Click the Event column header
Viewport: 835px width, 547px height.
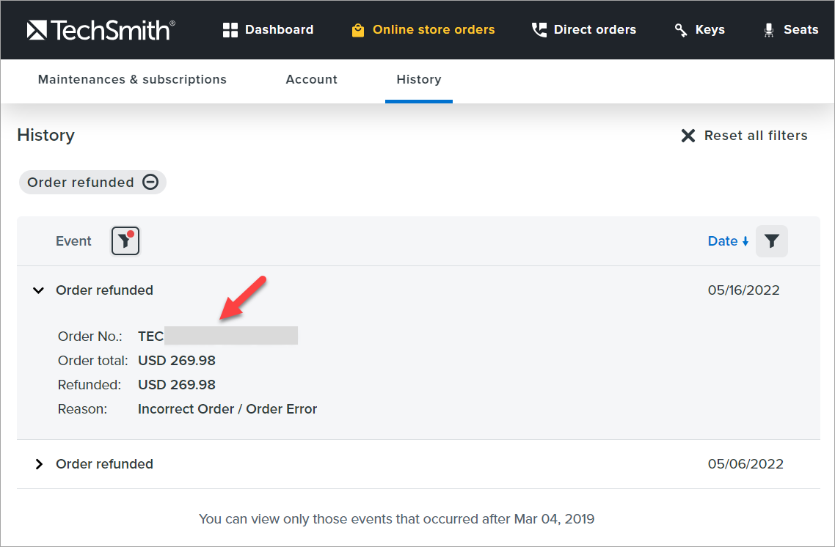click(73, 241)
